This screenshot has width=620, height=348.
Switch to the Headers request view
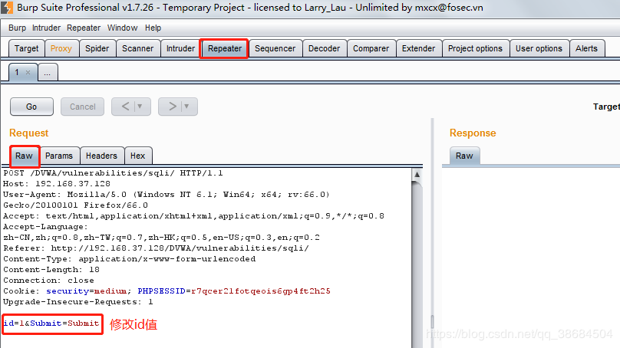101,156
